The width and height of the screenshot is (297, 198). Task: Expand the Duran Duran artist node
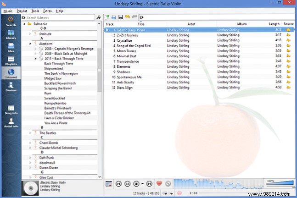(x=30, y=168)
